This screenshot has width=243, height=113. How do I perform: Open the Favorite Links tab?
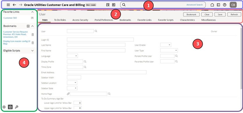coord(145,20)
